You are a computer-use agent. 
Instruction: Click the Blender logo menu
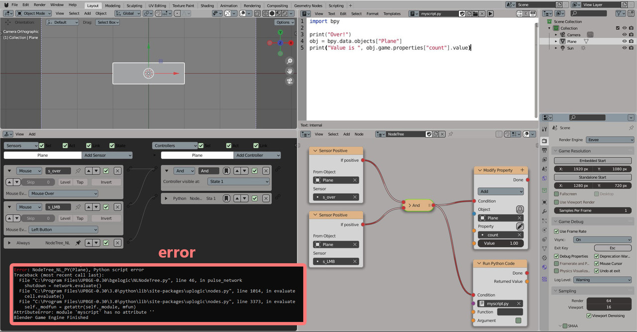[5, 4]
